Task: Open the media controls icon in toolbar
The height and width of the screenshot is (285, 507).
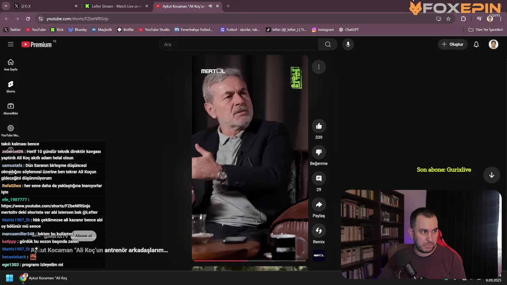Action: [x=479, y=19]
